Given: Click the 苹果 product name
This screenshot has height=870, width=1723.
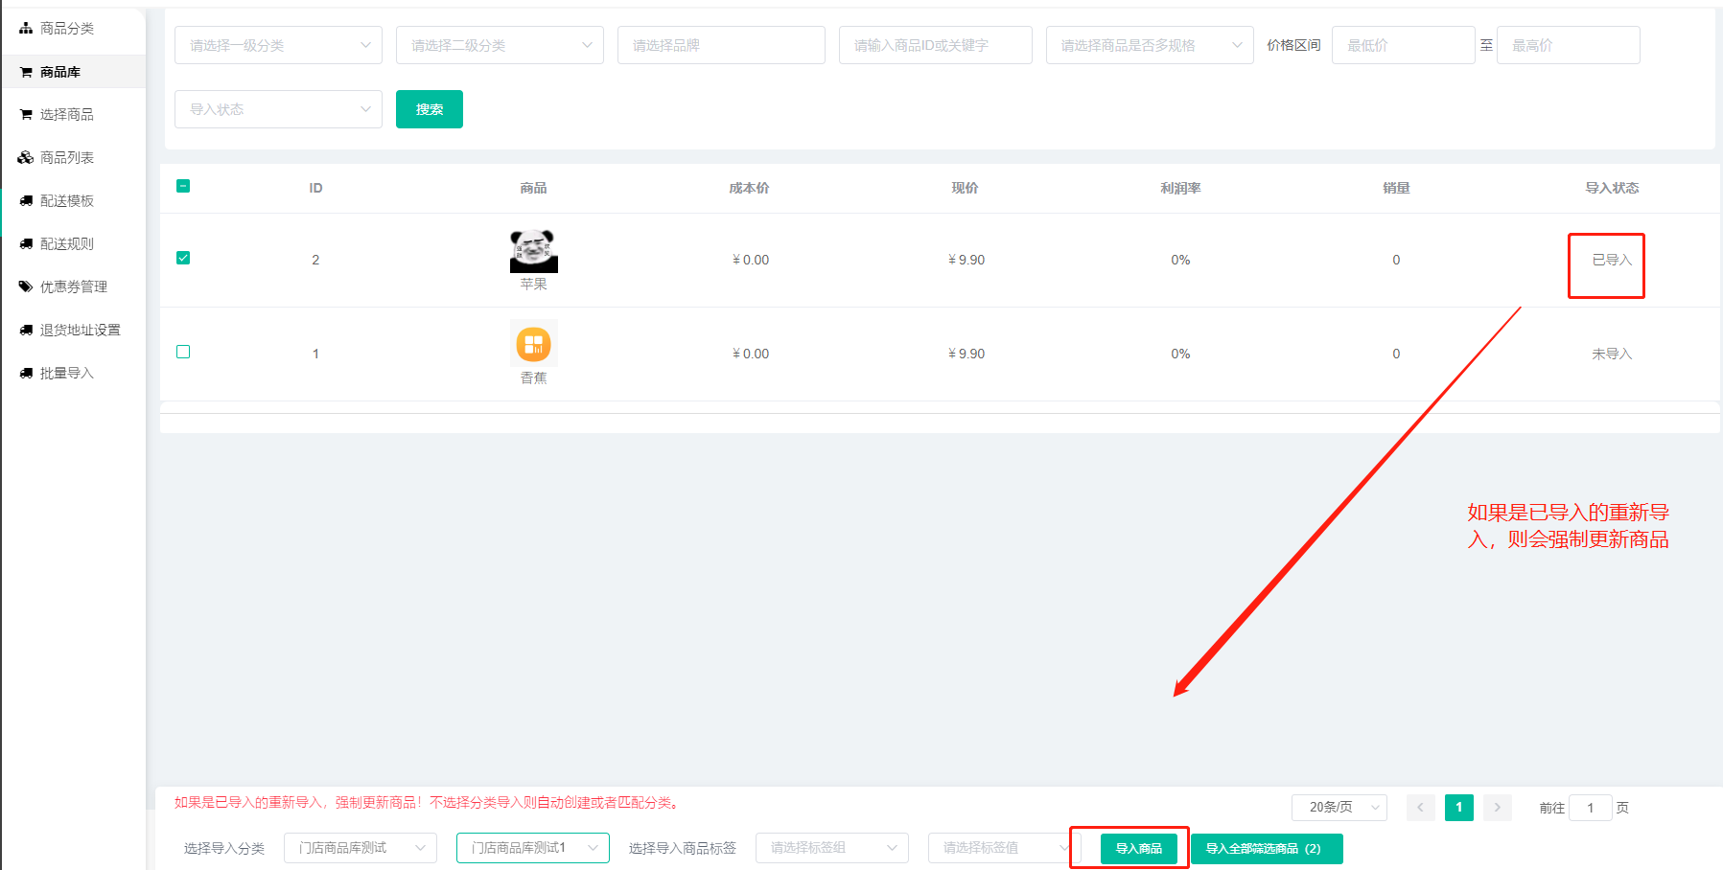Looking at the screenshot, I should click(534, 284).
